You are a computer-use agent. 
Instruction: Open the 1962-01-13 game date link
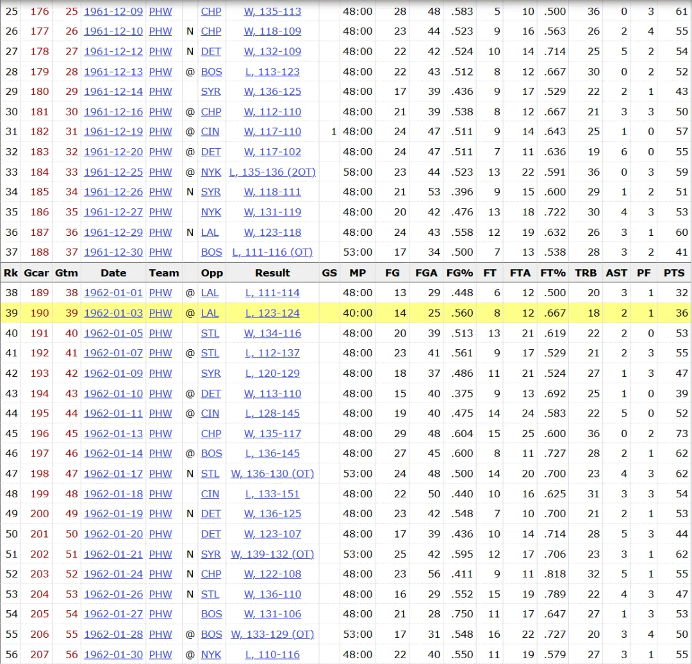pos(113,433)
